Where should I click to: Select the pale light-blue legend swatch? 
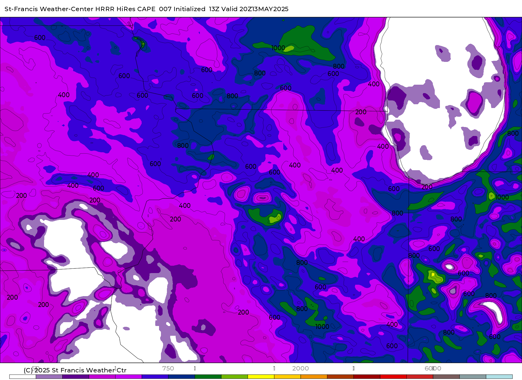[x=499, y=377]
